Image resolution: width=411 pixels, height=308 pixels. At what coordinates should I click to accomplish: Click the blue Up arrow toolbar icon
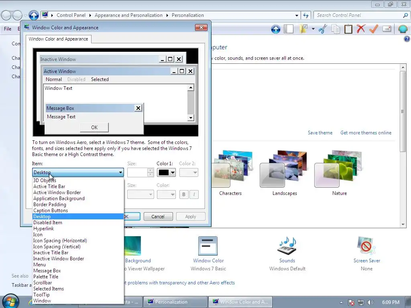(275, 29)
